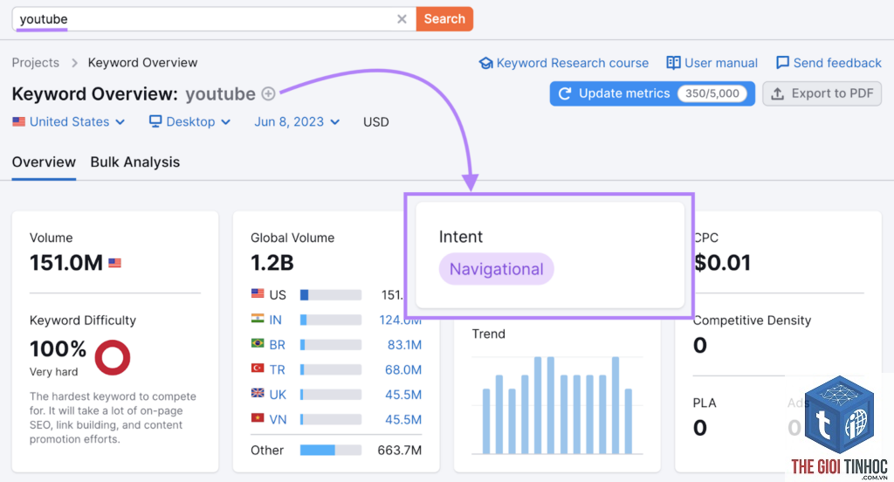The image size is (894, 482).
Task: Open the Jun 8, 2023 date dropdown
Action: [x=297, y=122]
